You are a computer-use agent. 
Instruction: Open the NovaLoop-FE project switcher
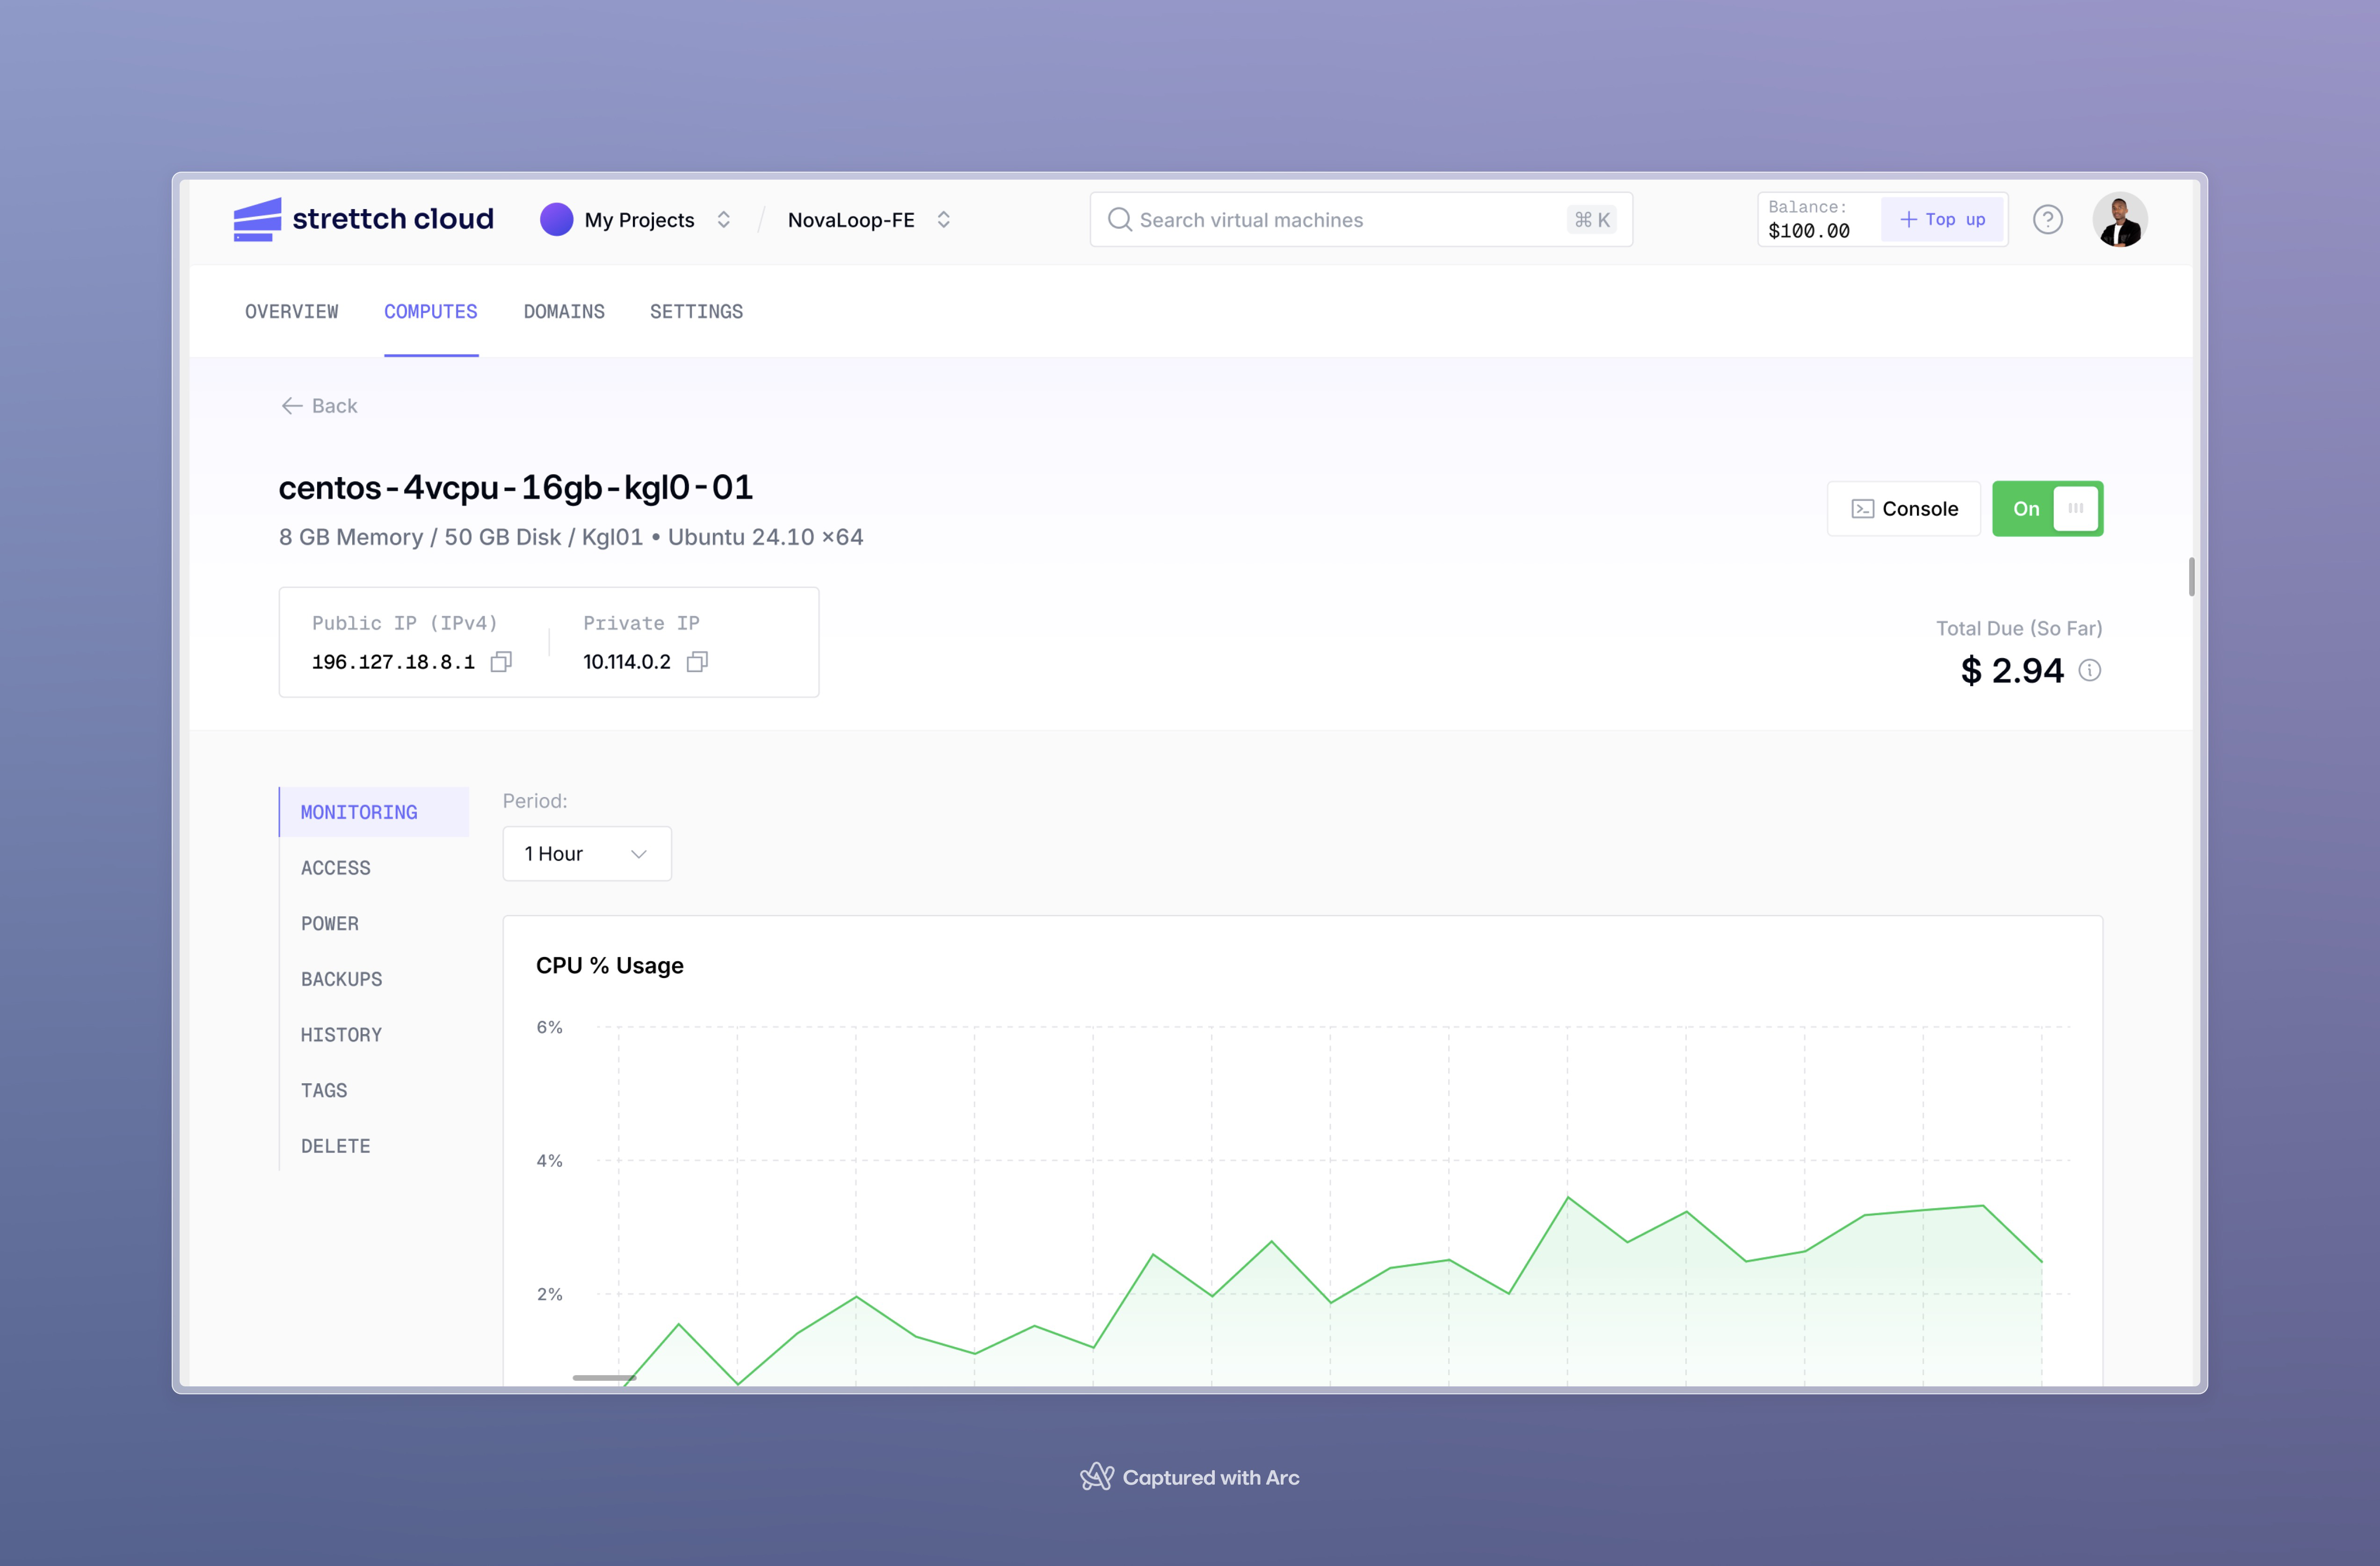[943, 219]
